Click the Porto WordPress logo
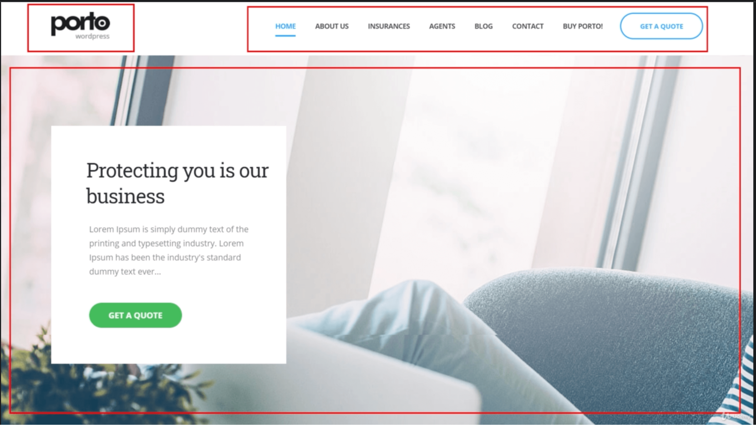This screenshot has width=756, height=428. coord(81,26)
